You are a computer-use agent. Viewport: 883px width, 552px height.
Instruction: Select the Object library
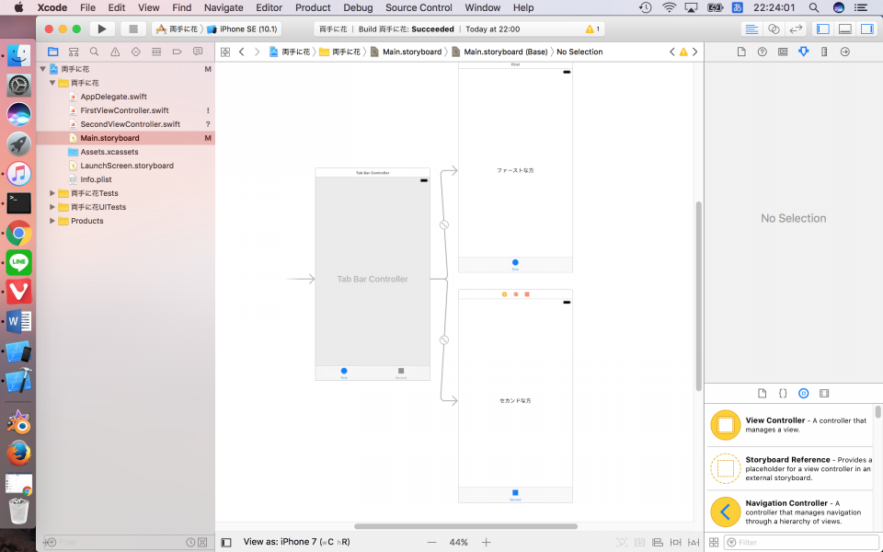coord(804,393)
